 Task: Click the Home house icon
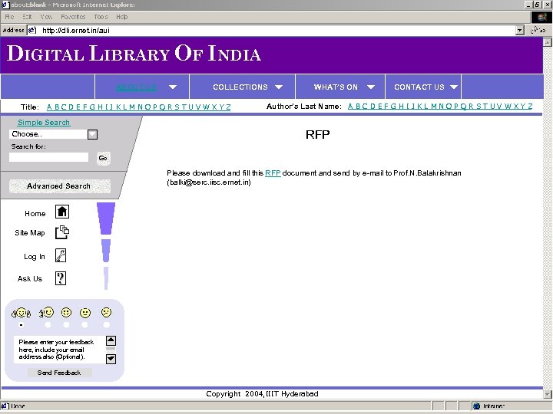point(62,212)
